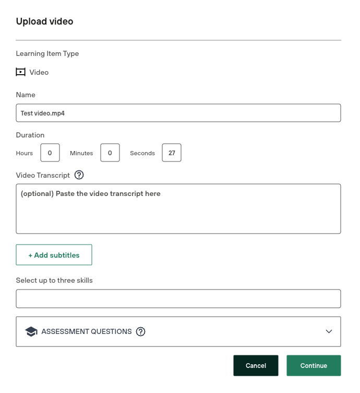This screenshot has width=360, height=393.
Task: Click the video play icon under Learning Item Type
Action: click(21, 72)
